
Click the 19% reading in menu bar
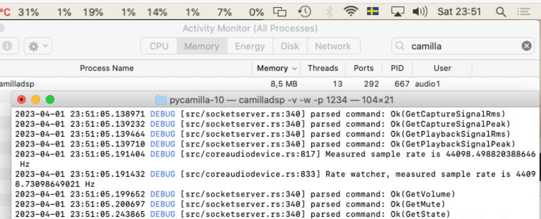coord(93,12)
